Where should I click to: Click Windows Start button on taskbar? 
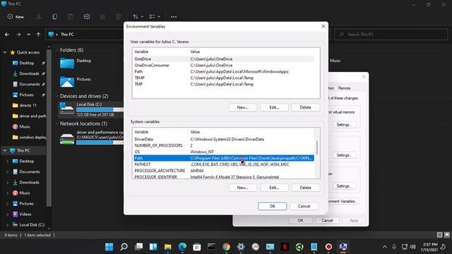click(109, 247)
